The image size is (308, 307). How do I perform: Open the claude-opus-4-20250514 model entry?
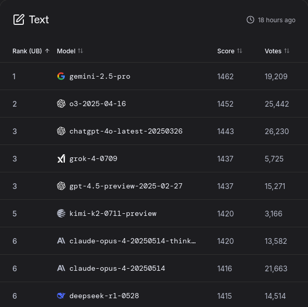(x=117, y=268)
